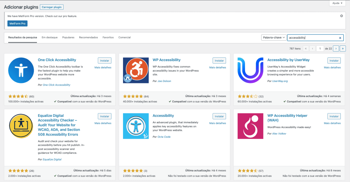Install WP Accessibility Helper (WAH)

tap(334, 116)
